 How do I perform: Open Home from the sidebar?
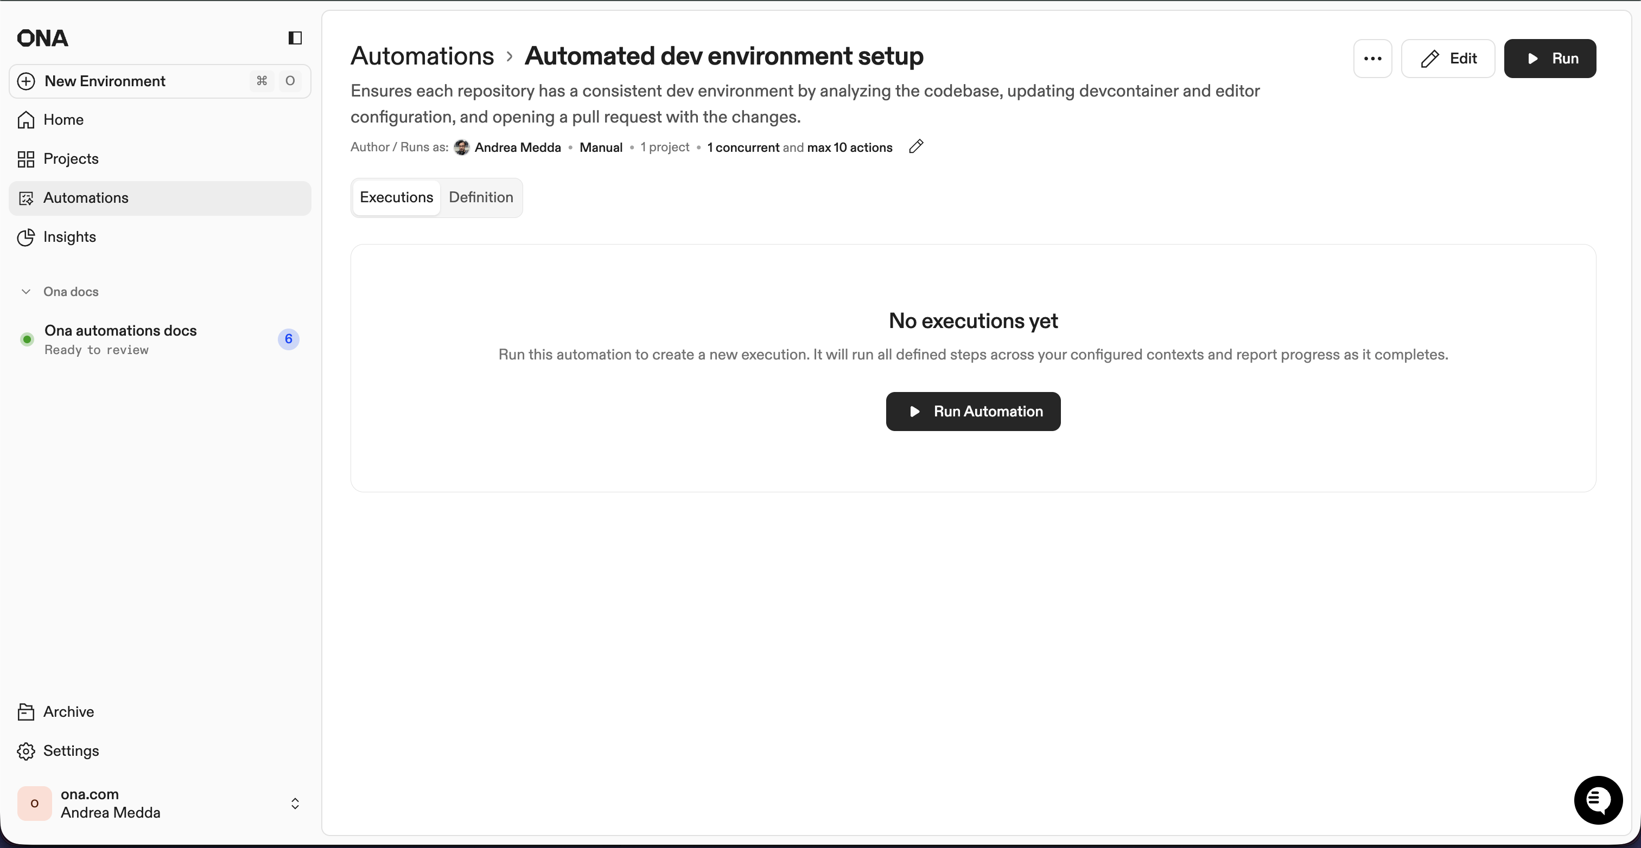(63, 120)
